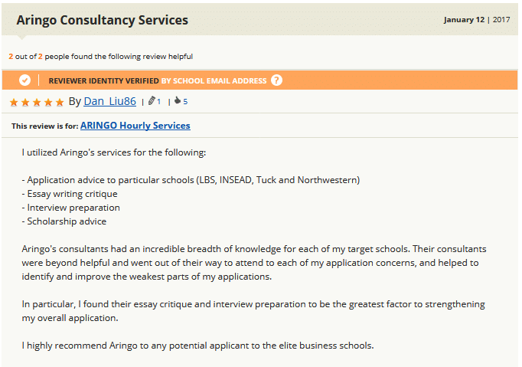Select the second orange rating star
Image resolution: width=522 pixels, height=367 pixels.
(x=25, y=102)
